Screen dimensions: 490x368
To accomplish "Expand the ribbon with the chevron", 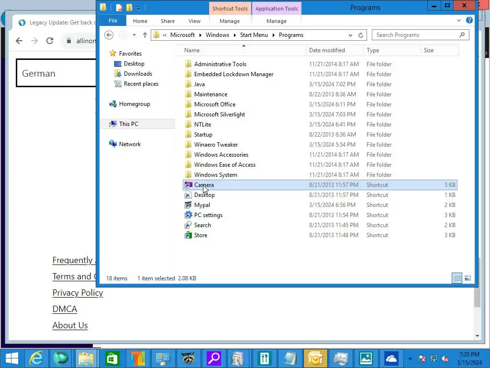I will tap(458, 20).
